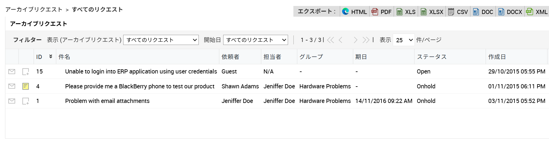Open the yellow note icon for request 4
Viewport: 549px width, 144px height.
click(26, 86)
